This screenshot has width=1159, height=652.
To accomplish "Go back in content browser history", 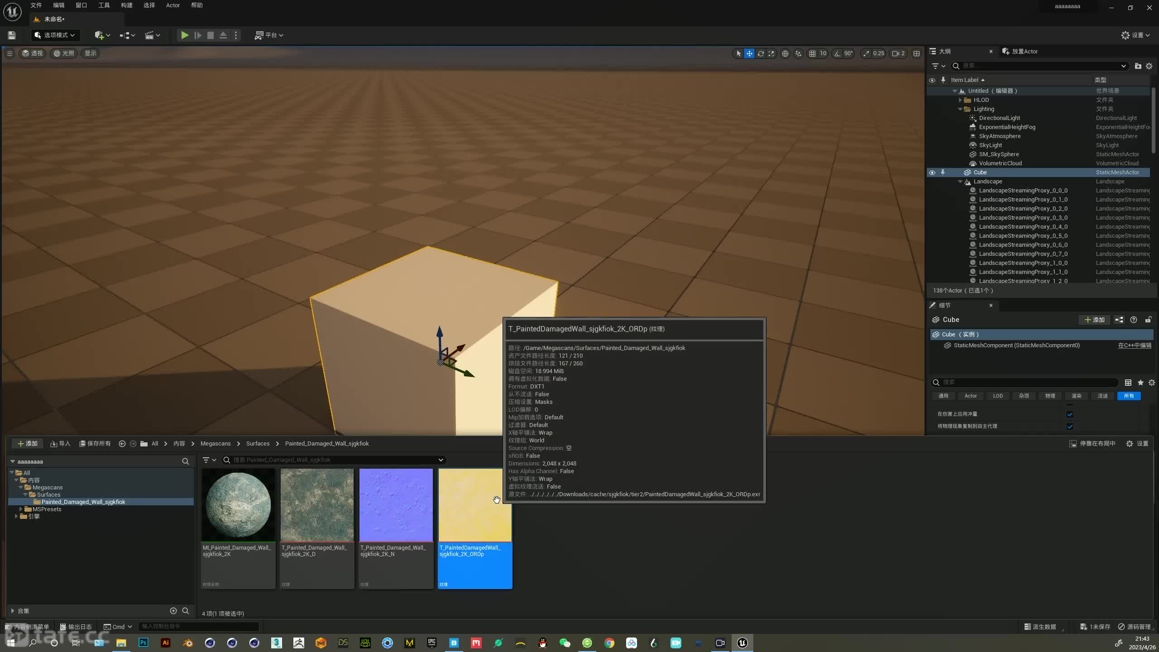I will pos(122,444).
